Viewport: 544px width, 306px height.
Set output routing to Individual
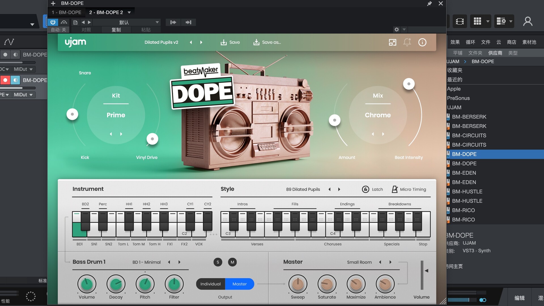point(211,284)
